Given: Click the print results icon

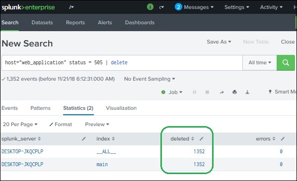Looking at the screenshot, I should coord(234,92).
